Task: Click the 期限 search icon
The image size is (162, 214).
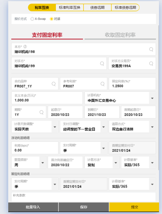Action: [x=42, y=112]
